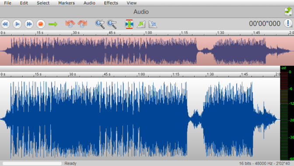294x166 pixels.
Task: Open the Select menu
Action: (x=43, y=3)
